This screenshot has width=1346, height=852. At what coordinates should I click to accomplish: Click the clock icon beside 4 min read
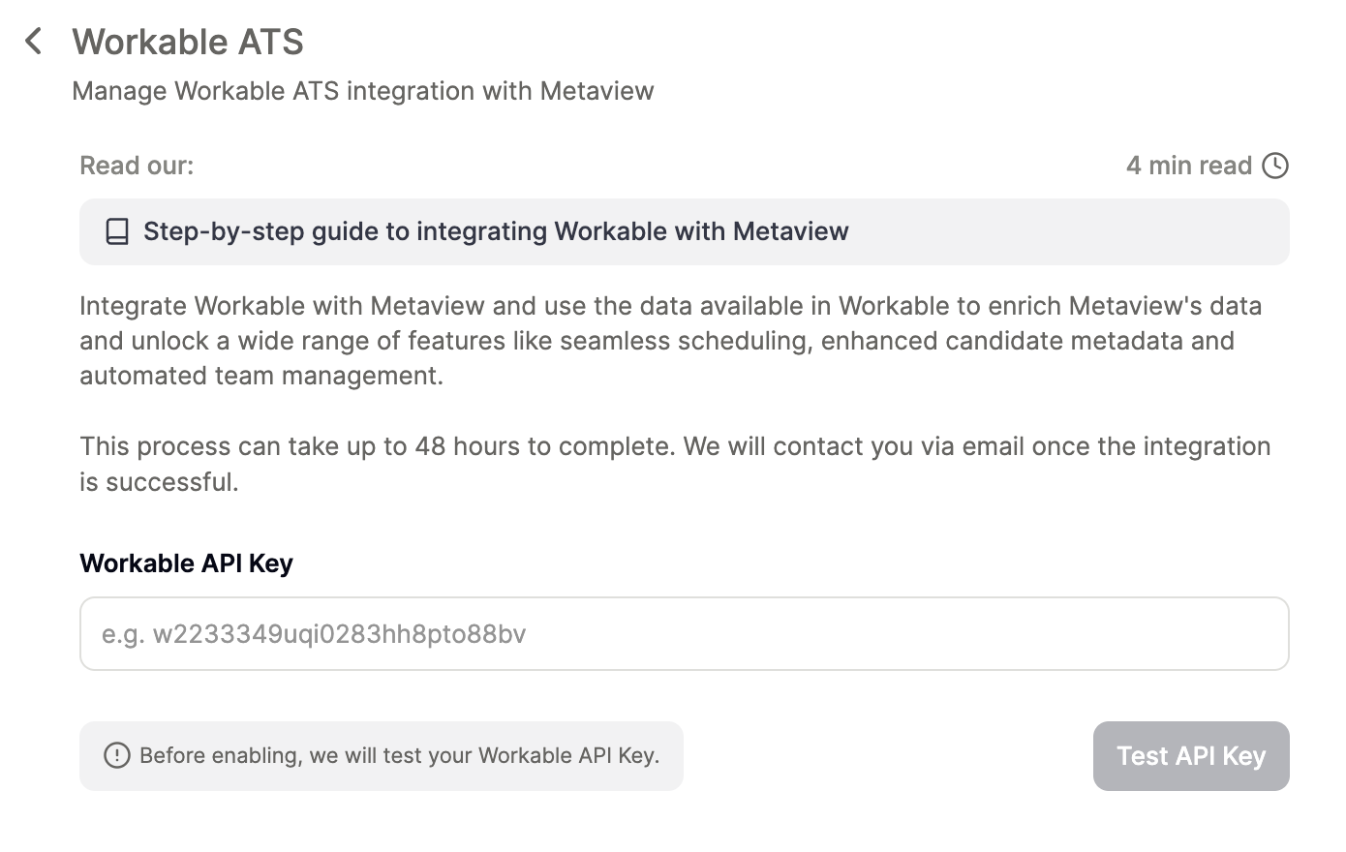coord(1275,166)
